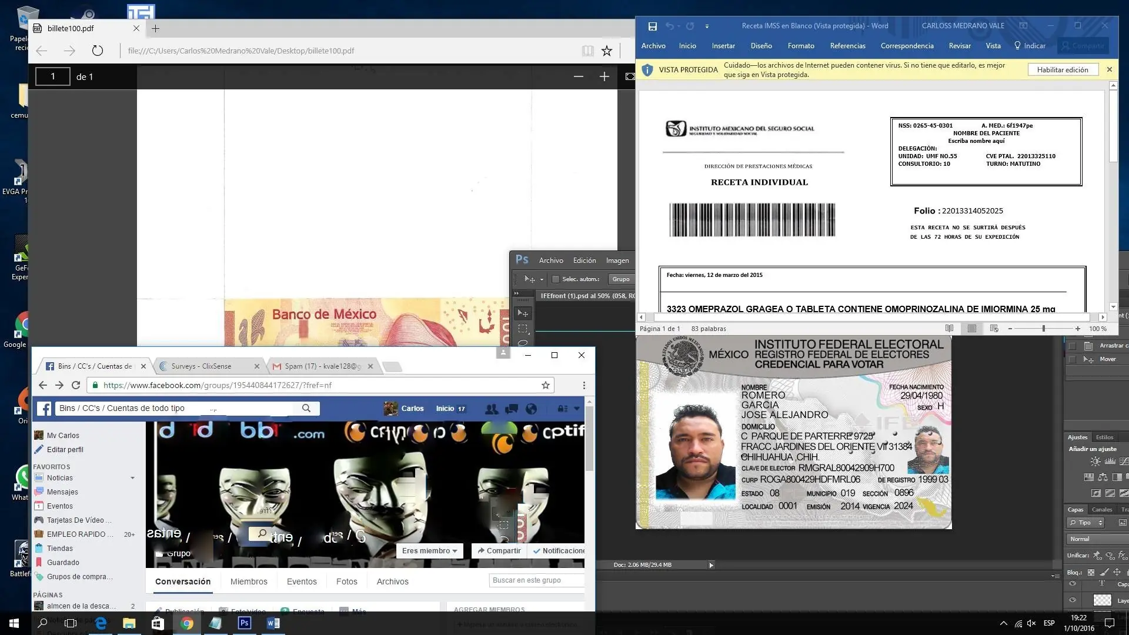1129x635 pixels.
Task: Open reading view icon in Edge address bar
Action: tap(587, 51)
